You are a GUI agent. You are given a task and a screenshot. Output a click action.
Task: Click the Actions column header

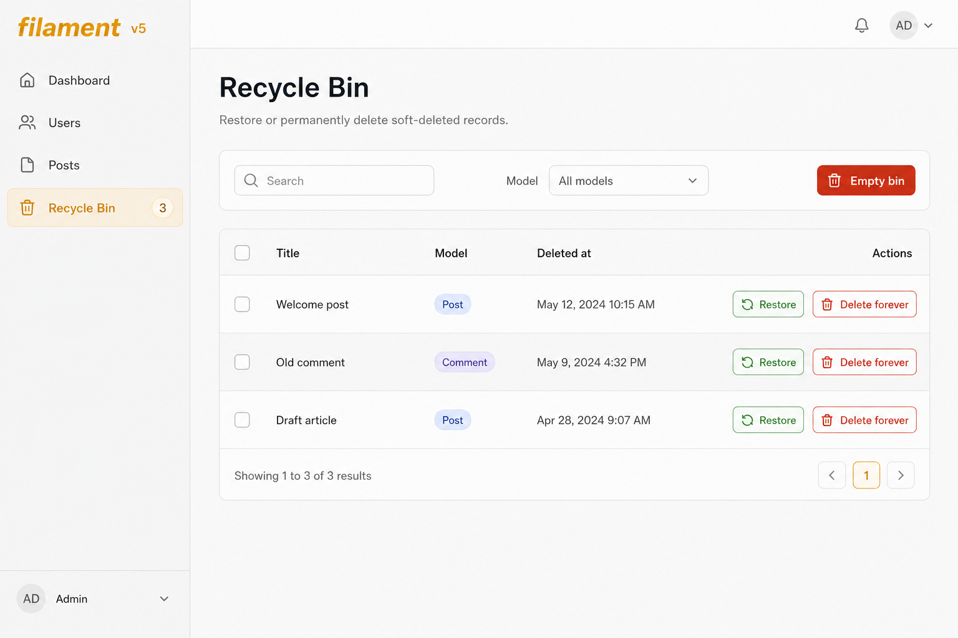pos(892,253)
